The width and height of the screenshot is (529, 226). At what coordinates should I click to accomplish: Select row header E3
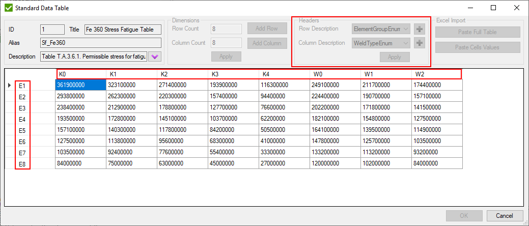31,108
